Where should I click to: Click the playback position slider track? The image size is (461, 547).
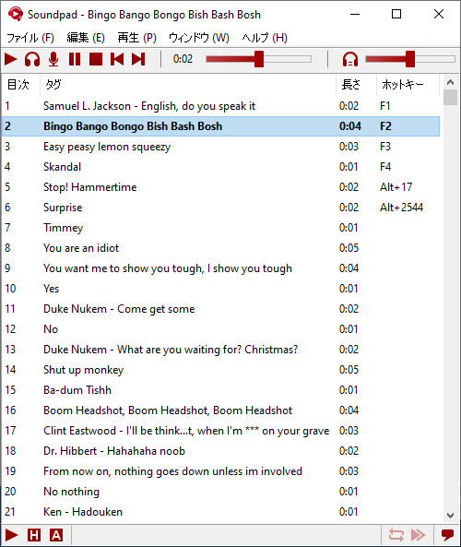coord(258,59)
